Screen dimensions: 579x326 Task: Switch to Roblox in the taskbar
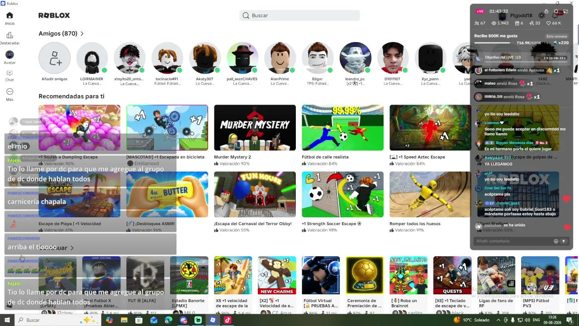213,320
